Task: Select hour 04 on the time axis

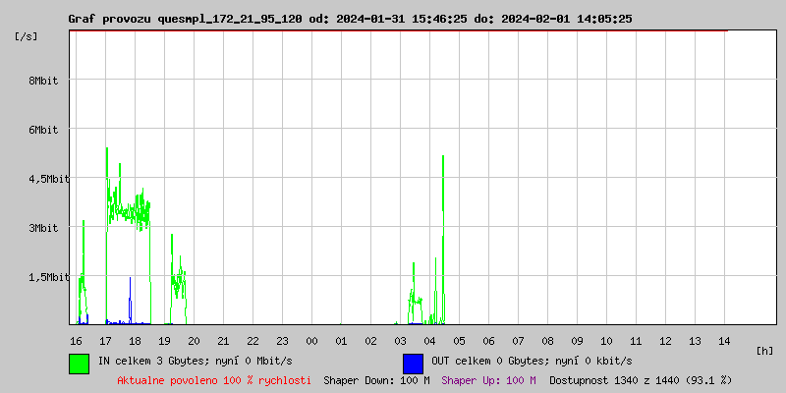Action: tap(429, 340)
